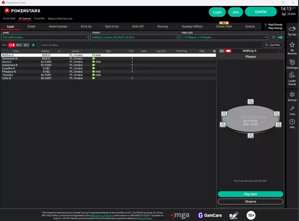Take the upper-left open seat icon

[x=224, y=114]
